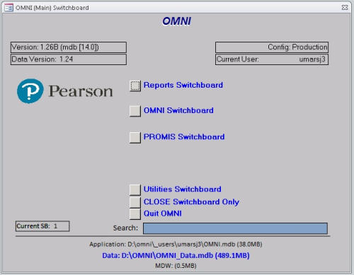This screenshot has height=275, width=354.
Task: Launch the PROMIS Switchboard button
Action: [x=135, y=137]
